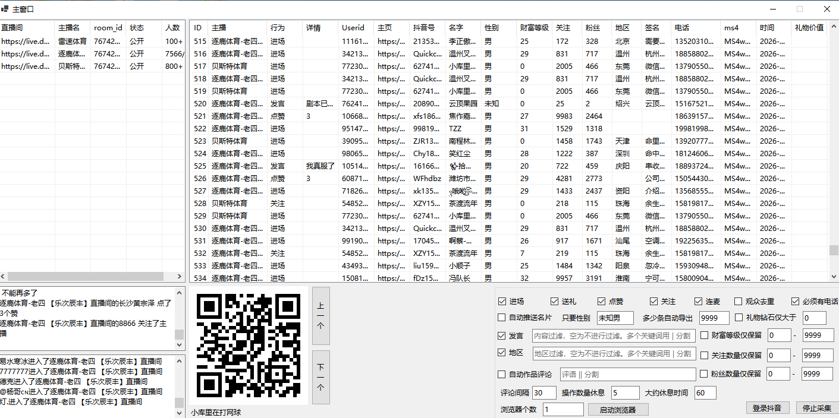The height and width of the screenshot is (418, 839).
Task: Click the 停止采集 button
Action: 818,408
